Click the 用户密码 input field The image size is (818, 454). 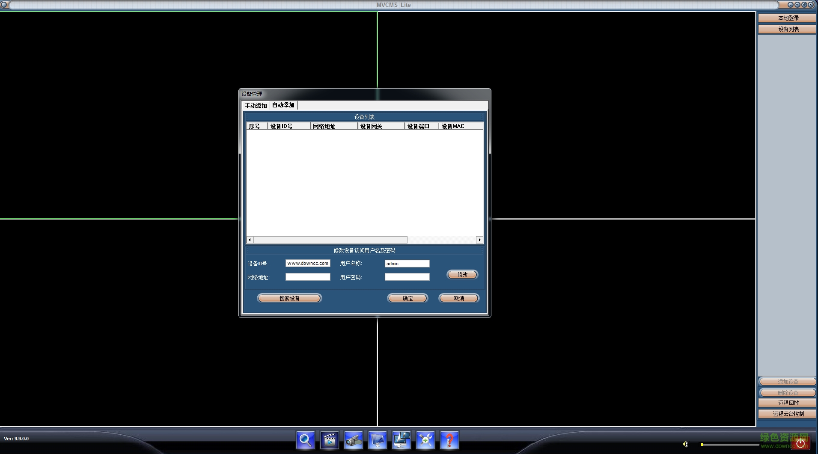coord(407,277)
